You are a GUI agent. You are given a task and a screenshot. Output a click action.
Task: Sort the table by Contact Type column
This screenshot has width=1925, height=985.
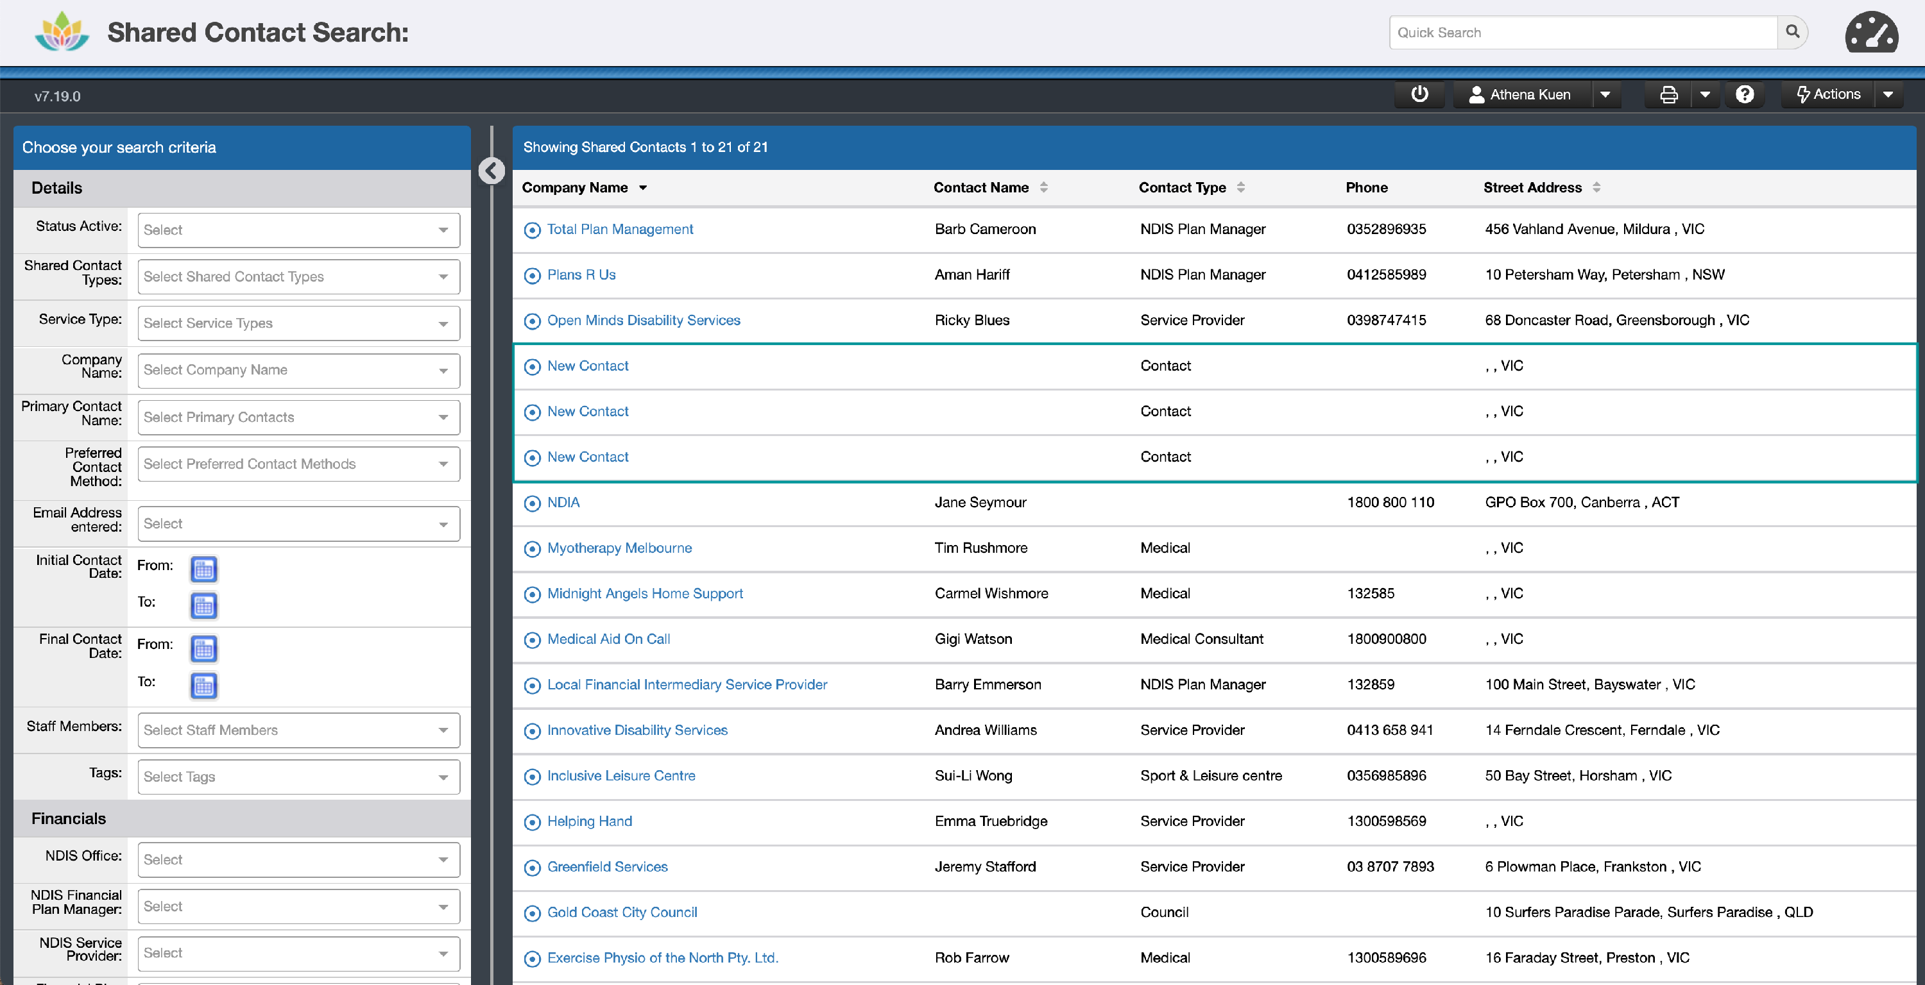pos(1241,187)
